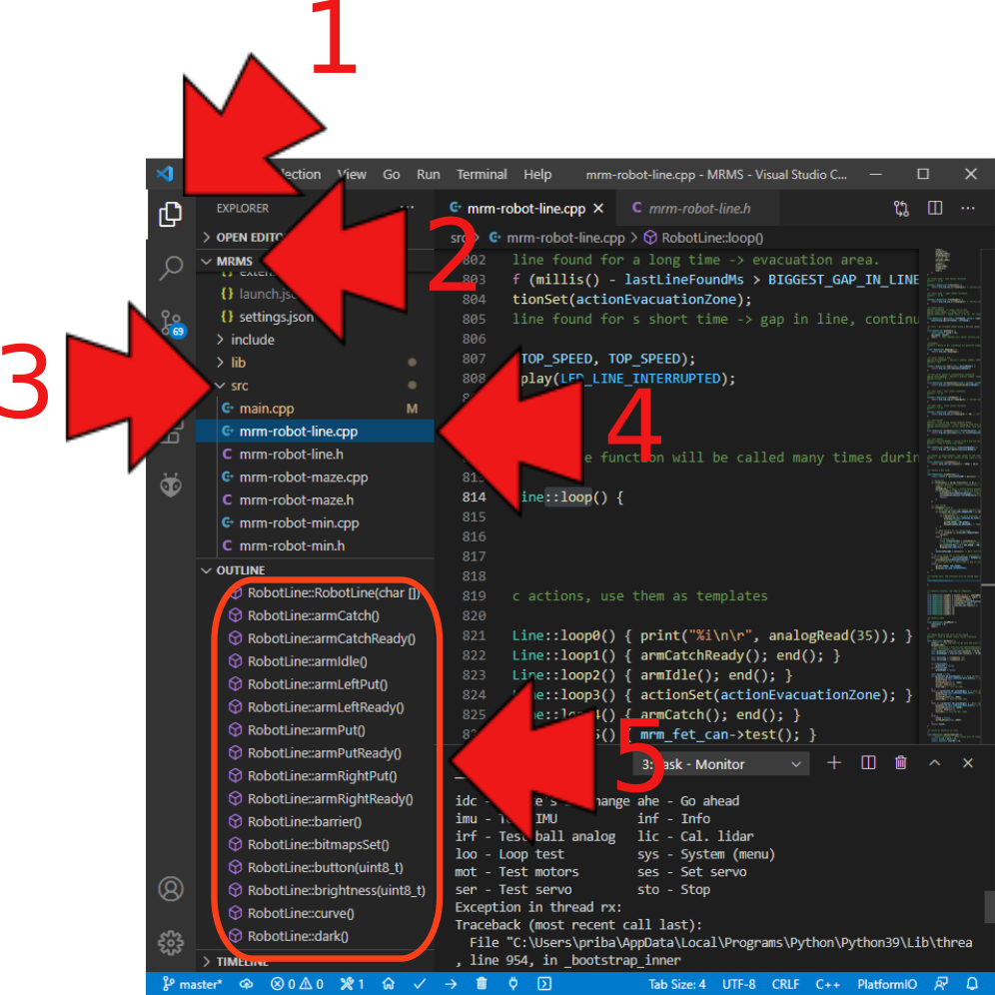Open the Run menu
Viewport: 995px width, 995px height.
429,175
